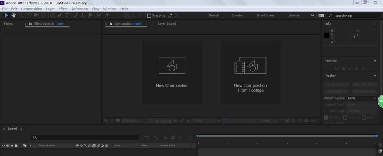This screenshot has height=156, width=383.
Task: Click the timeline work area start handle
Action: (x=198, y=136)
